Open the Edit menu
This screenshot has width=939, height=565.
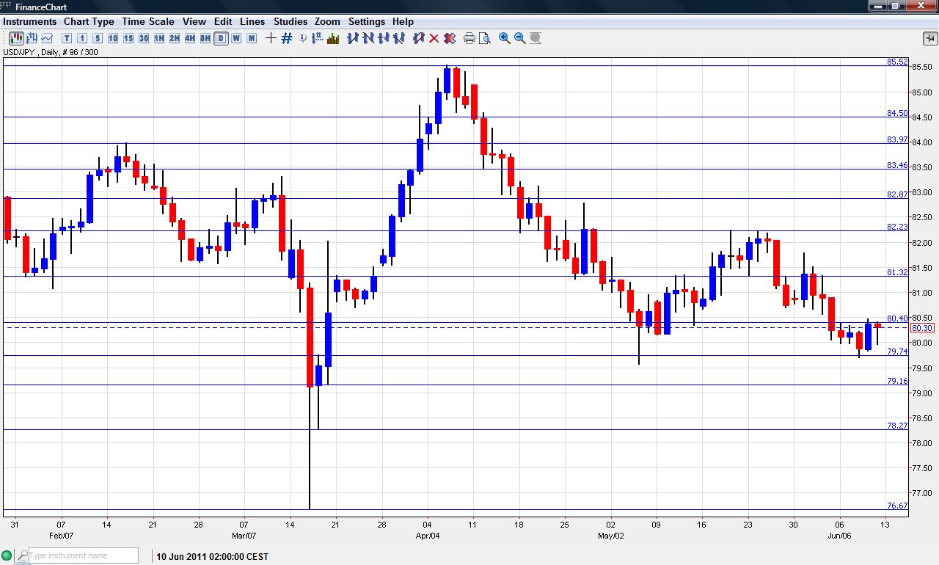coord(223,21)
